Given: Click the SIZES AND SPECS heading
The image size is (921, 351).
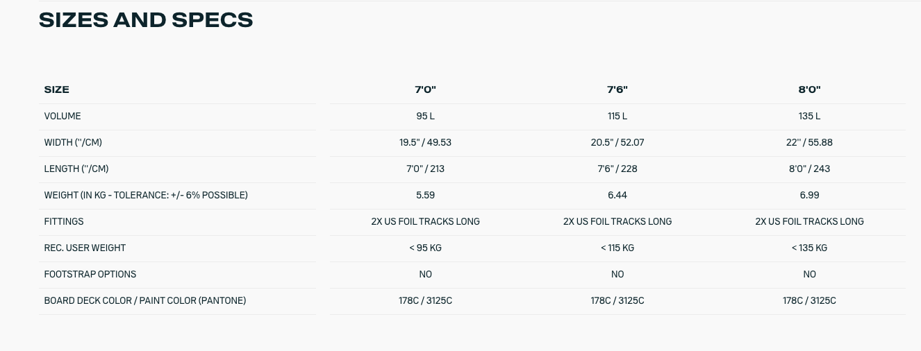Looking at the screenshot, I should tap(146, 20).
